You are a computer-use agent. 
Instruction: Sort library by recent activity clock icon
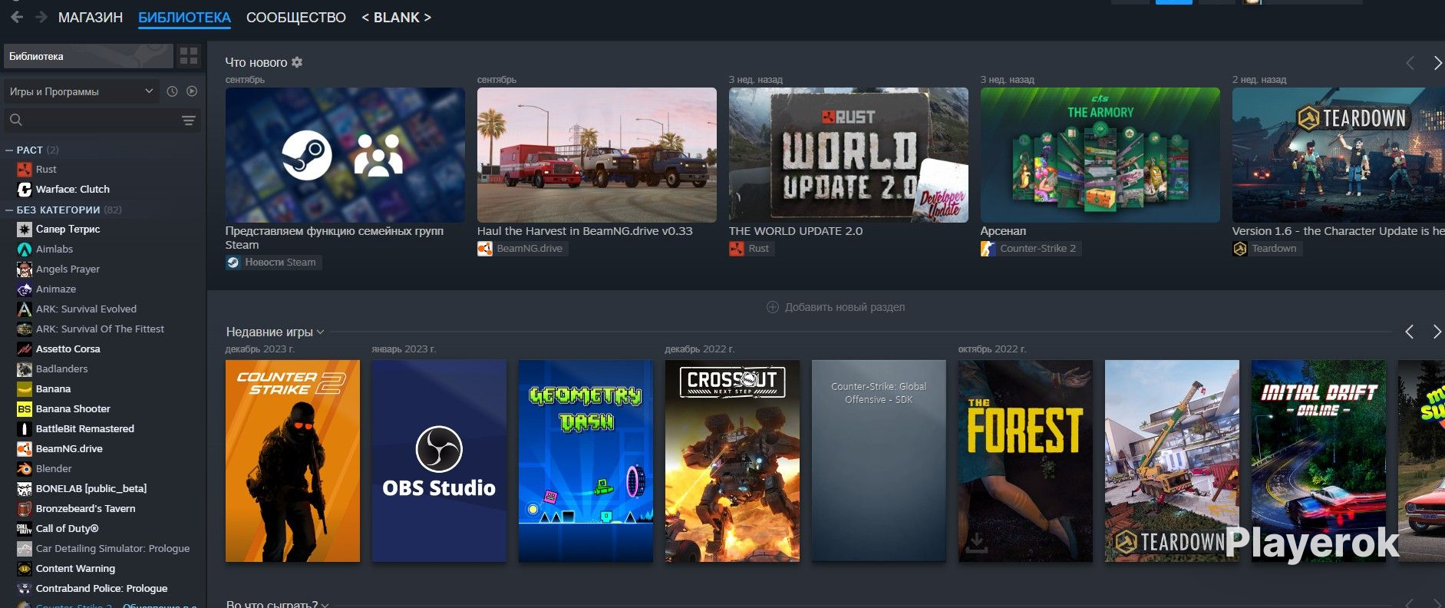172,91
